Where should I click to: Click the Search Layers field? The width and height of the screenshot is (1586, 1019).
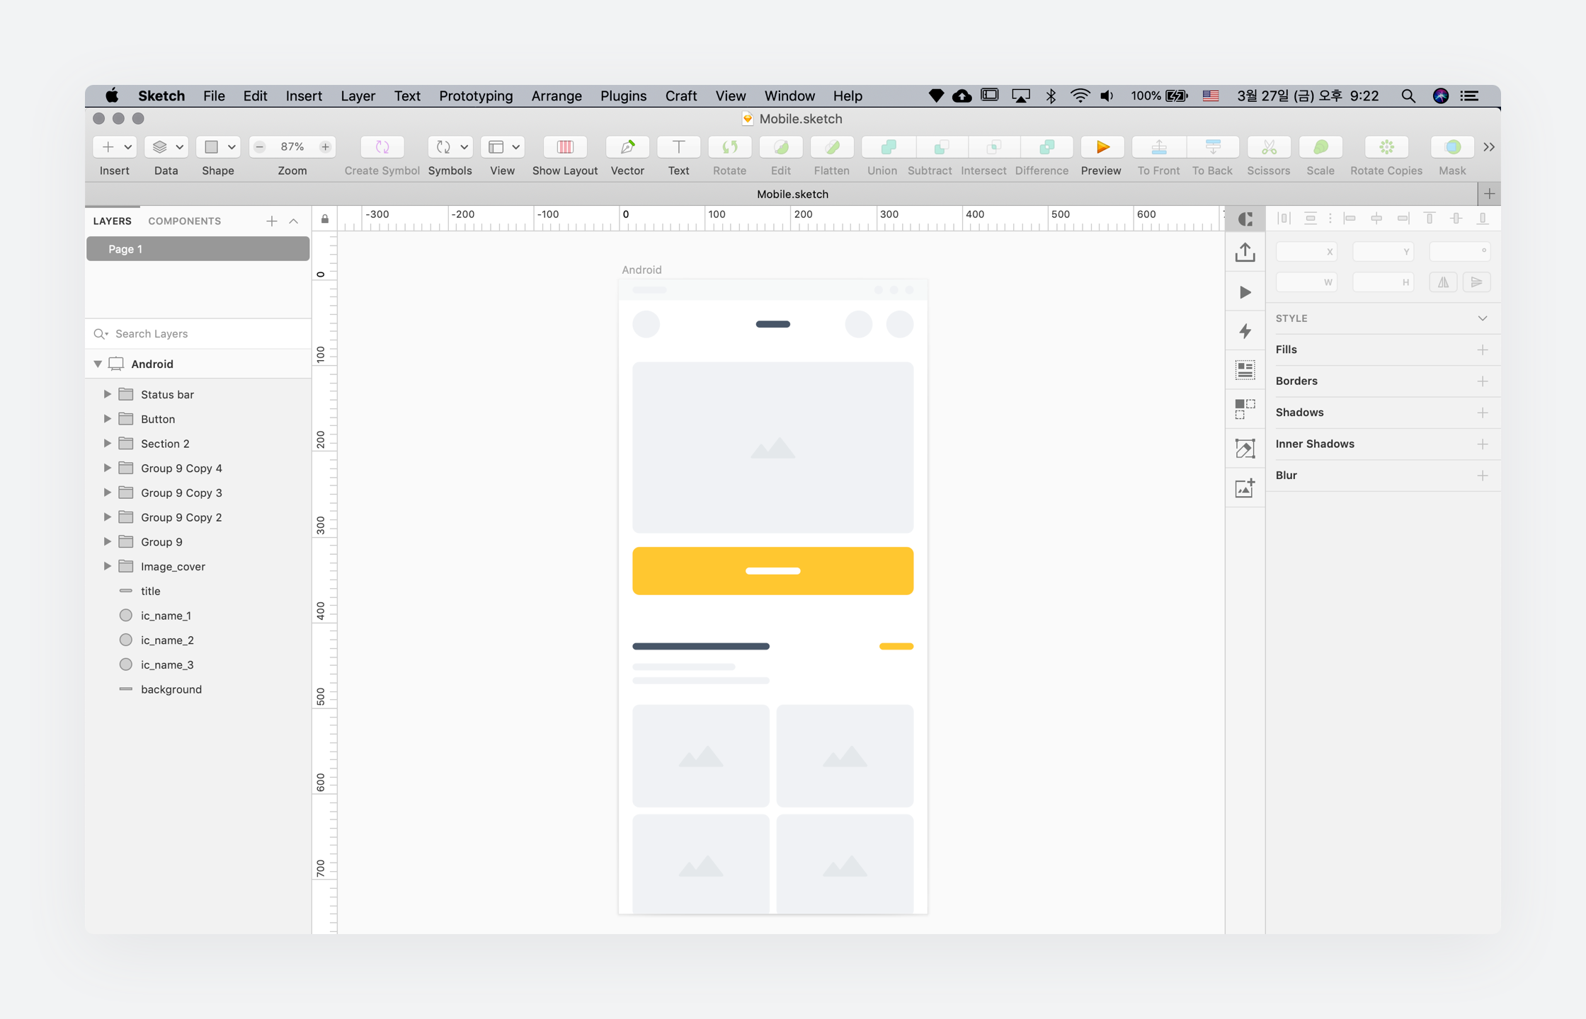point(205,333)
